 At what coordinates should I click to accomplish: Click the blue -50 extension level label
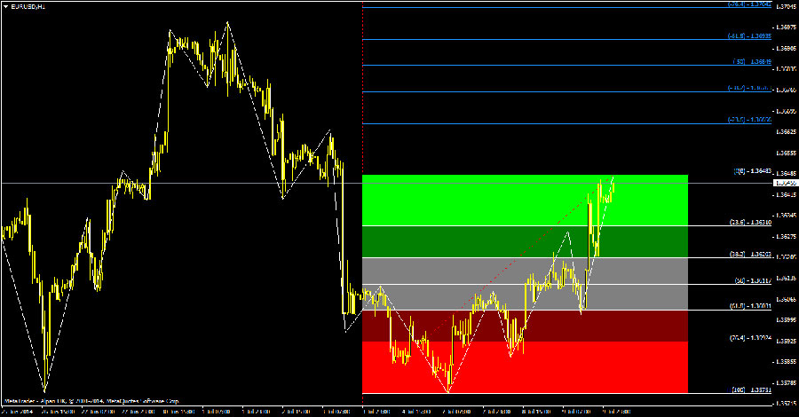pyautogui.click(x=751, y=62)
